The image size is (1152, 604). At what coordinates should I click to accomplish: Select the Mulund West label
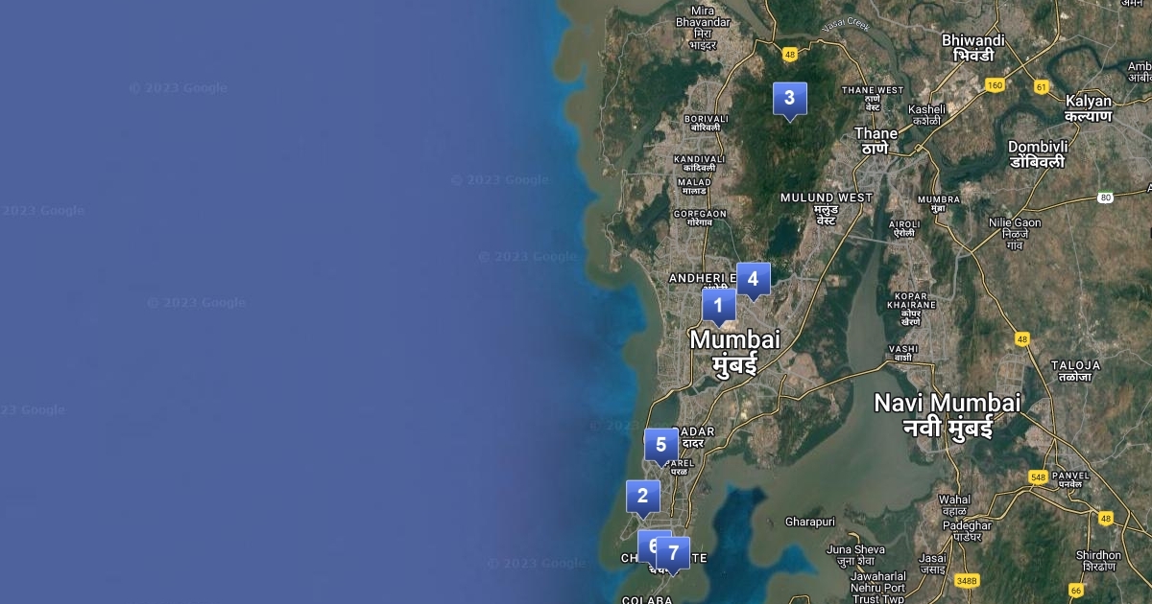pyautogui.click(x=827, y=208)
